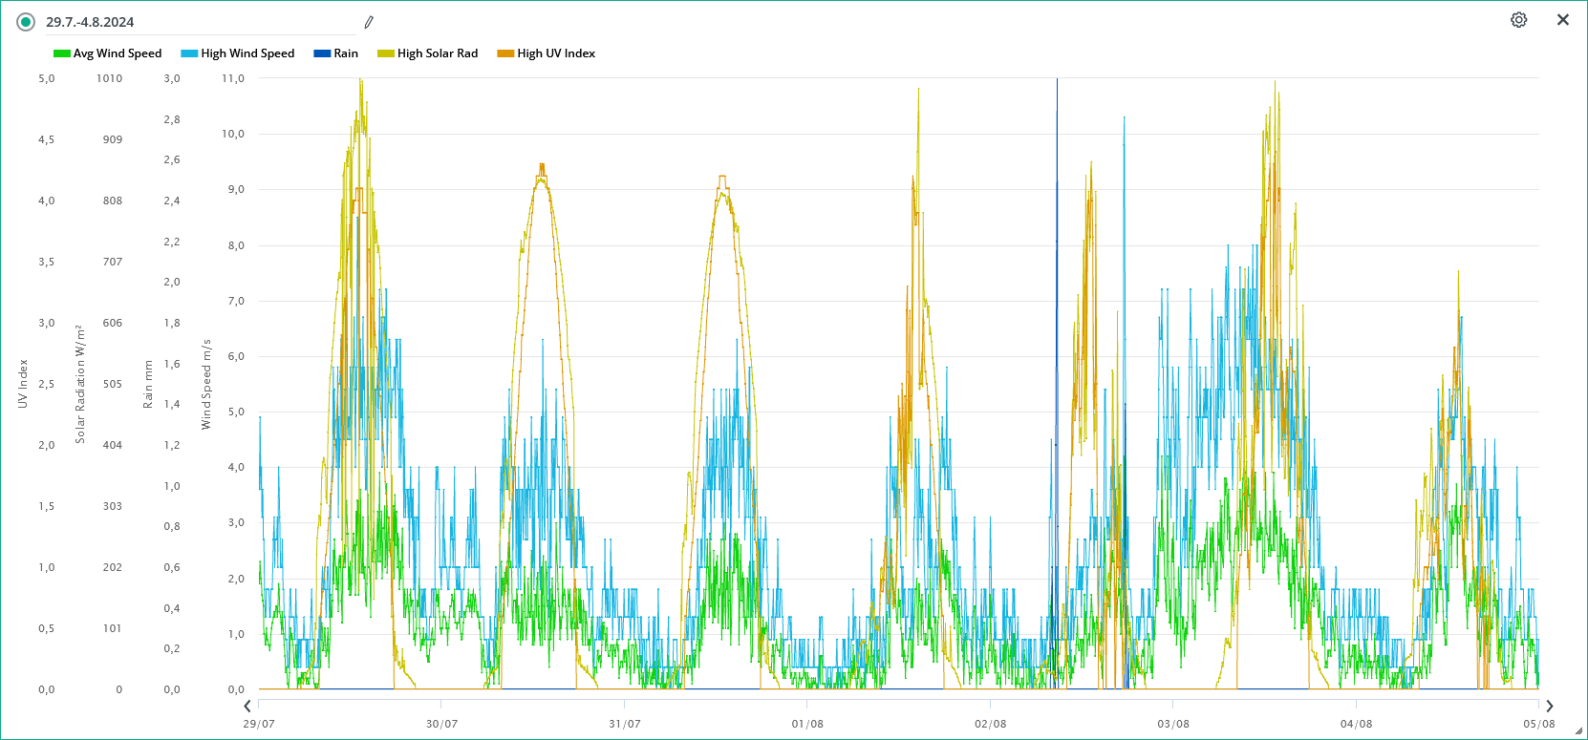
Task: Select the green radio button beside the date
Action: (26, 22)
